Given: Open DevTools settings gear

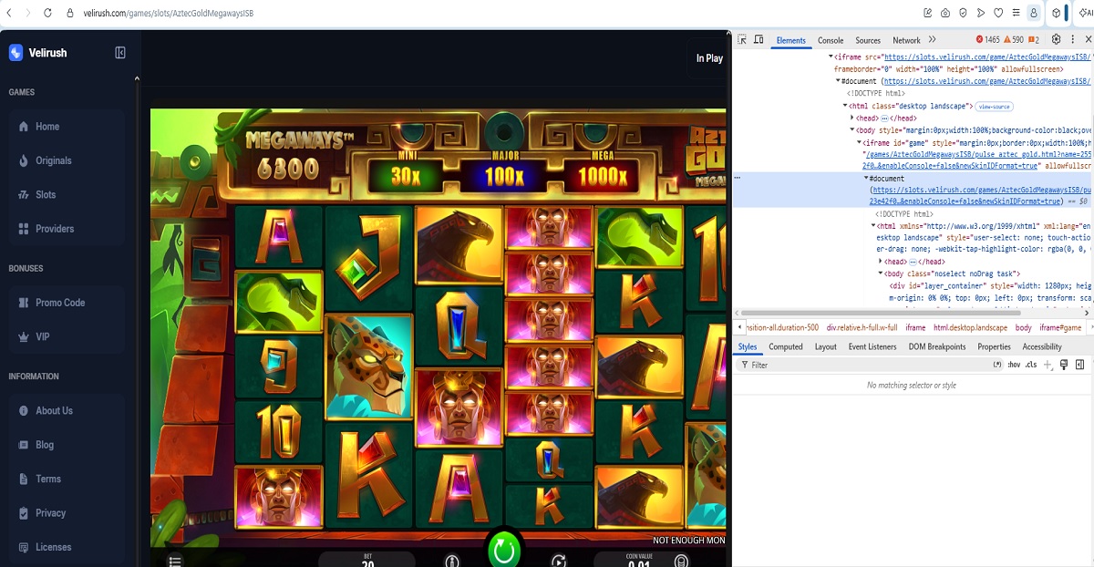Looking at the screenshot, I should [x=1057, y=40].
